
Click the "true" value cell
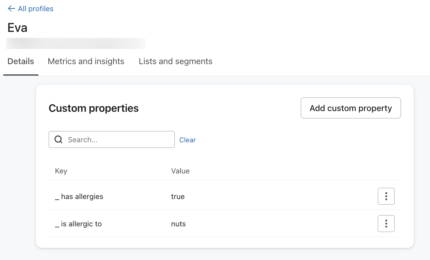(x=178, y=197)
